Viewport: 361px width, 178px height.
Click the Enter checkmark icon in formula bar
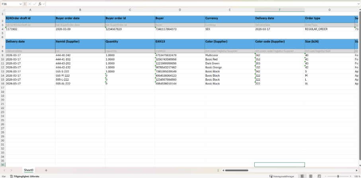pyautogui.click(x=35, y=4)
